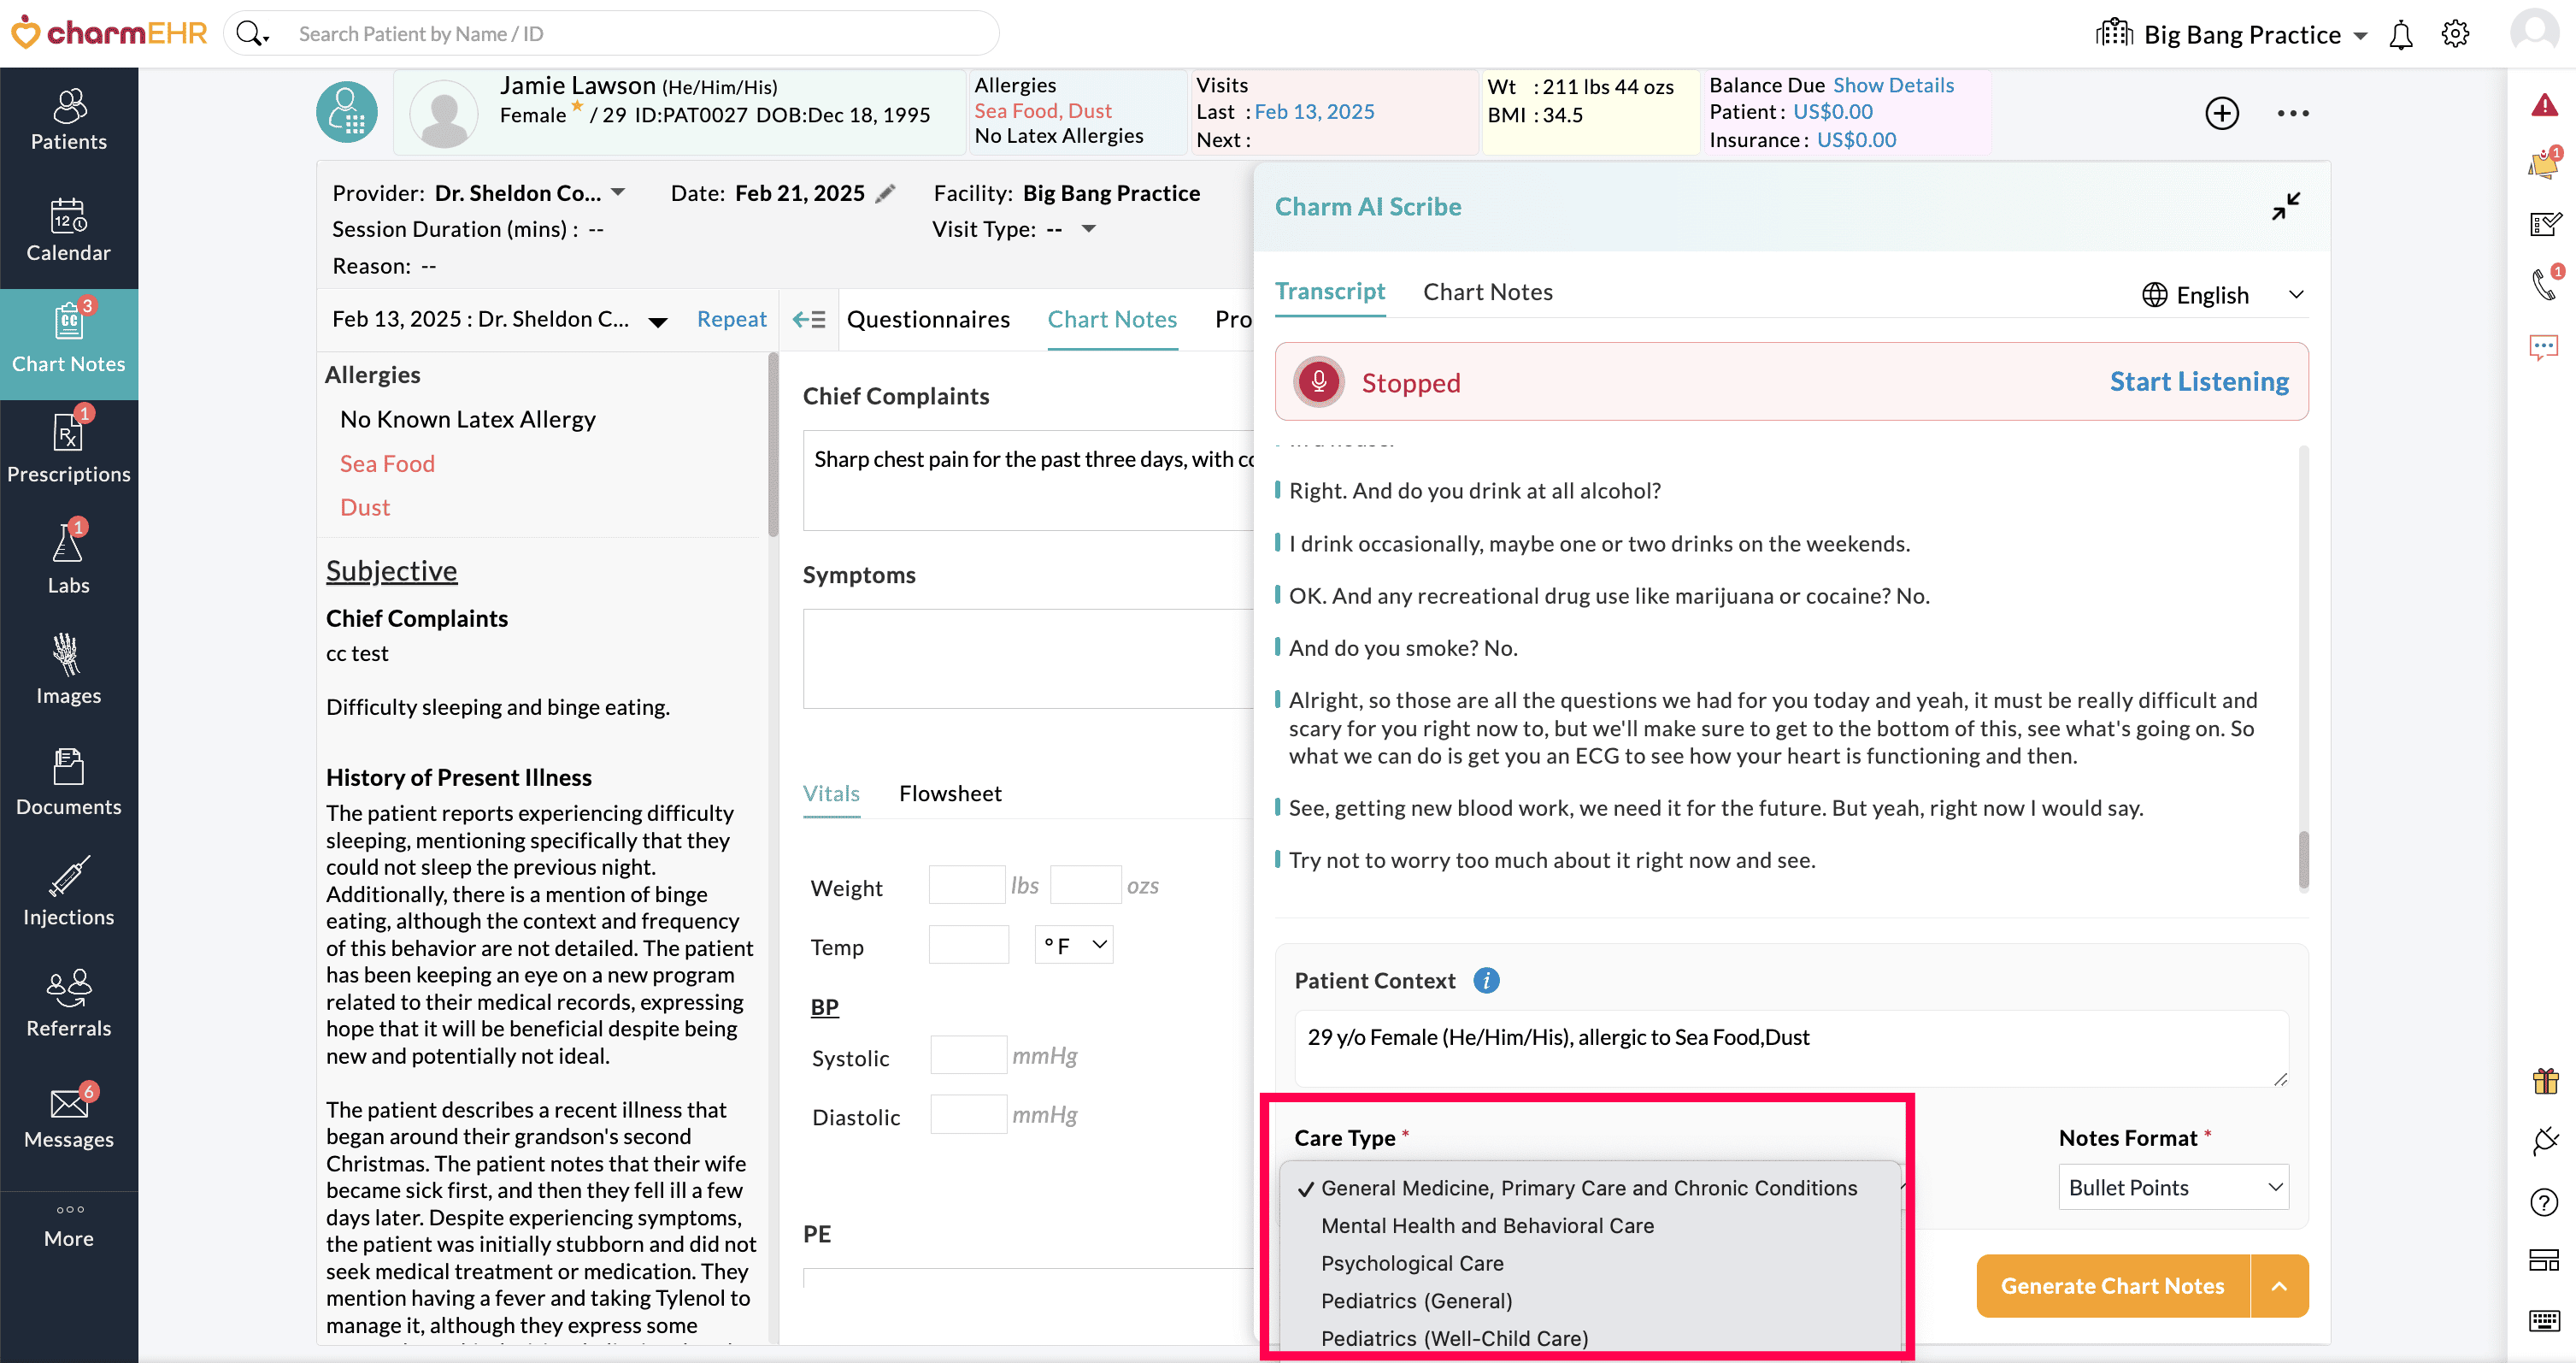
Task: Open the Notes Format Bullet Points dropdown
Action: 2173,1187
